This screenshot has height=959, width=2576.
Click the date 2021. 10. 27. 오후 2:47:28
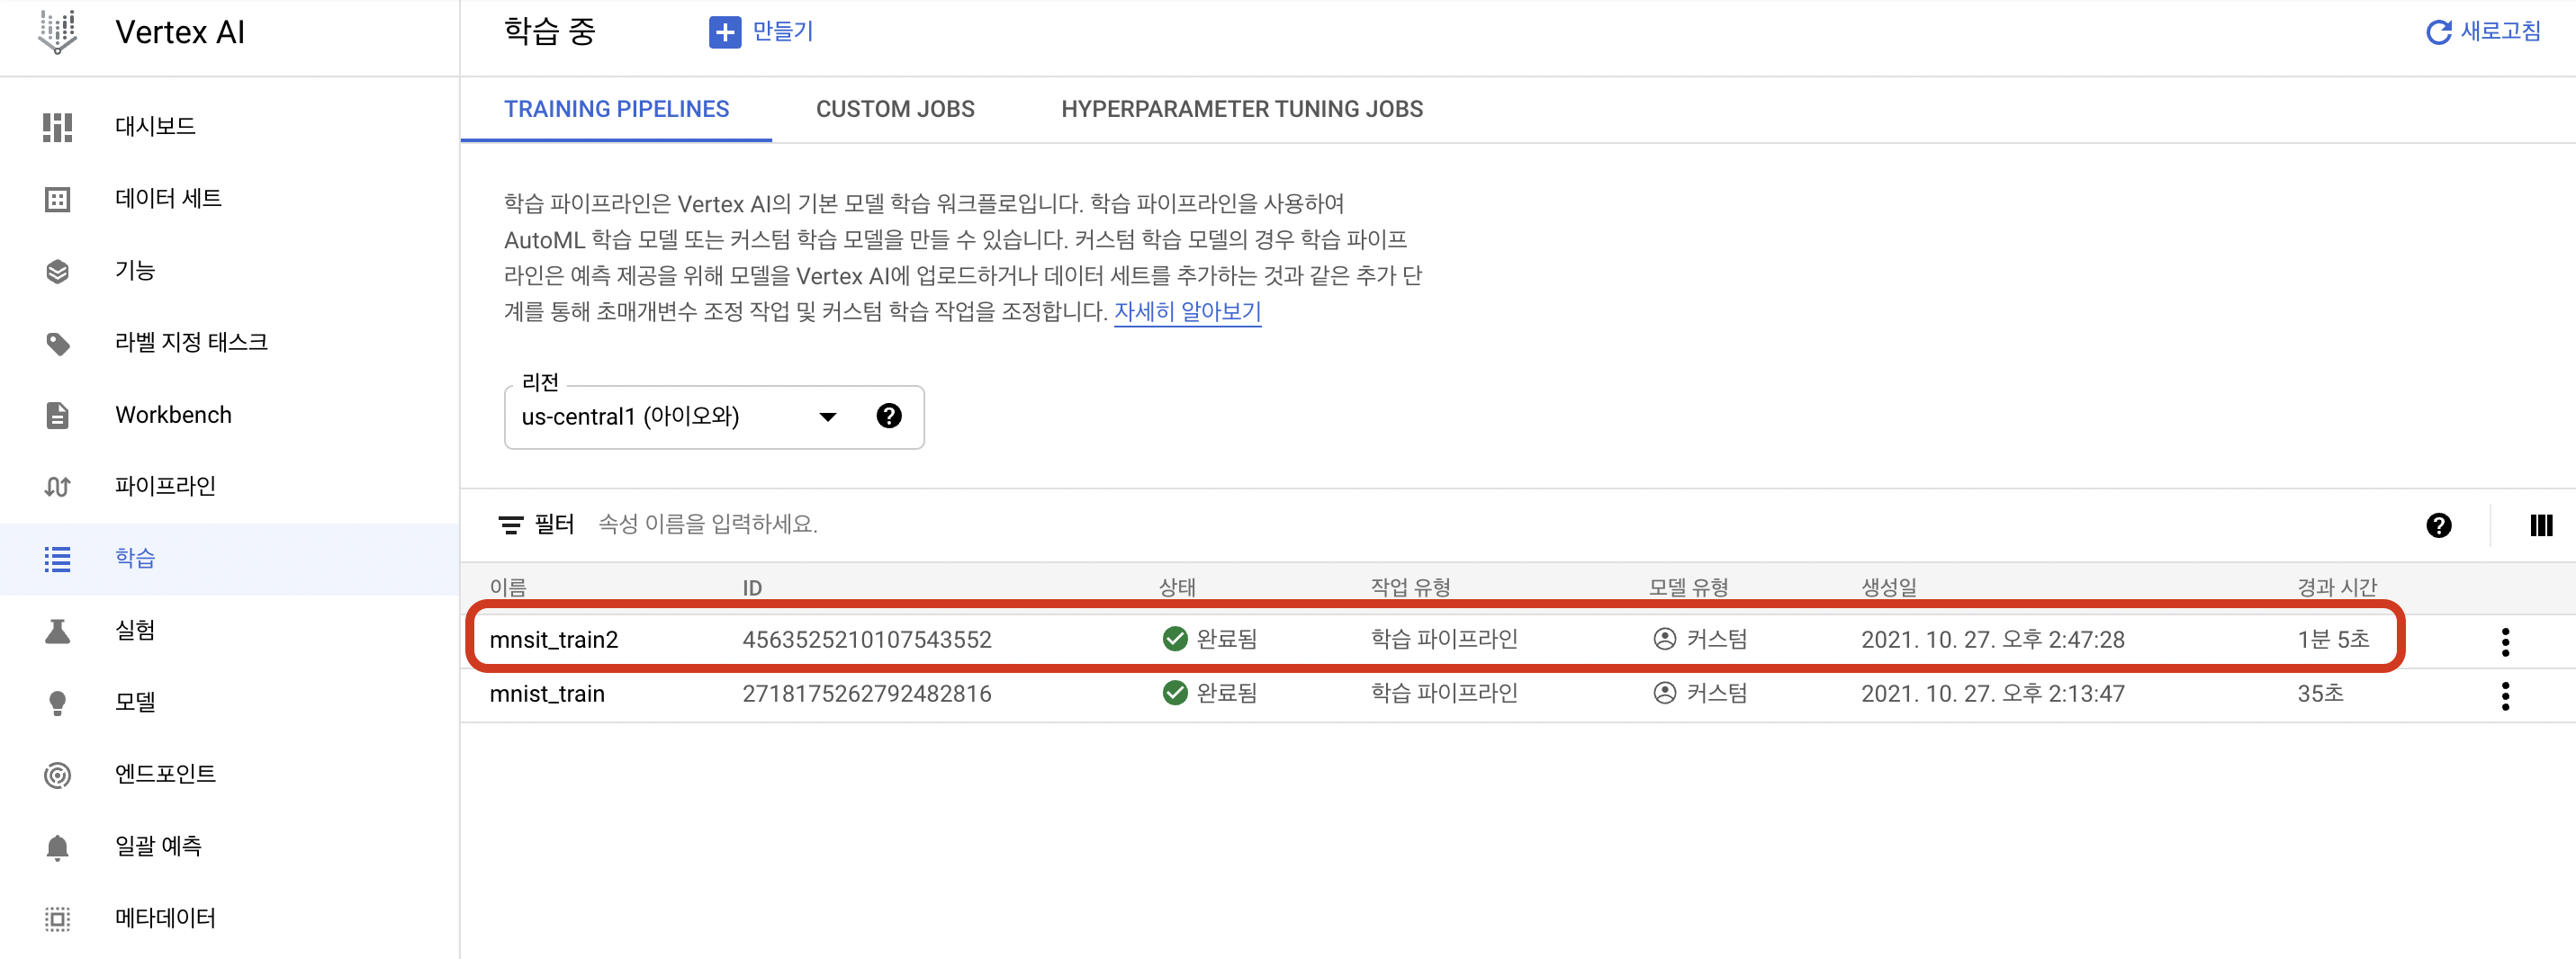1992,640
